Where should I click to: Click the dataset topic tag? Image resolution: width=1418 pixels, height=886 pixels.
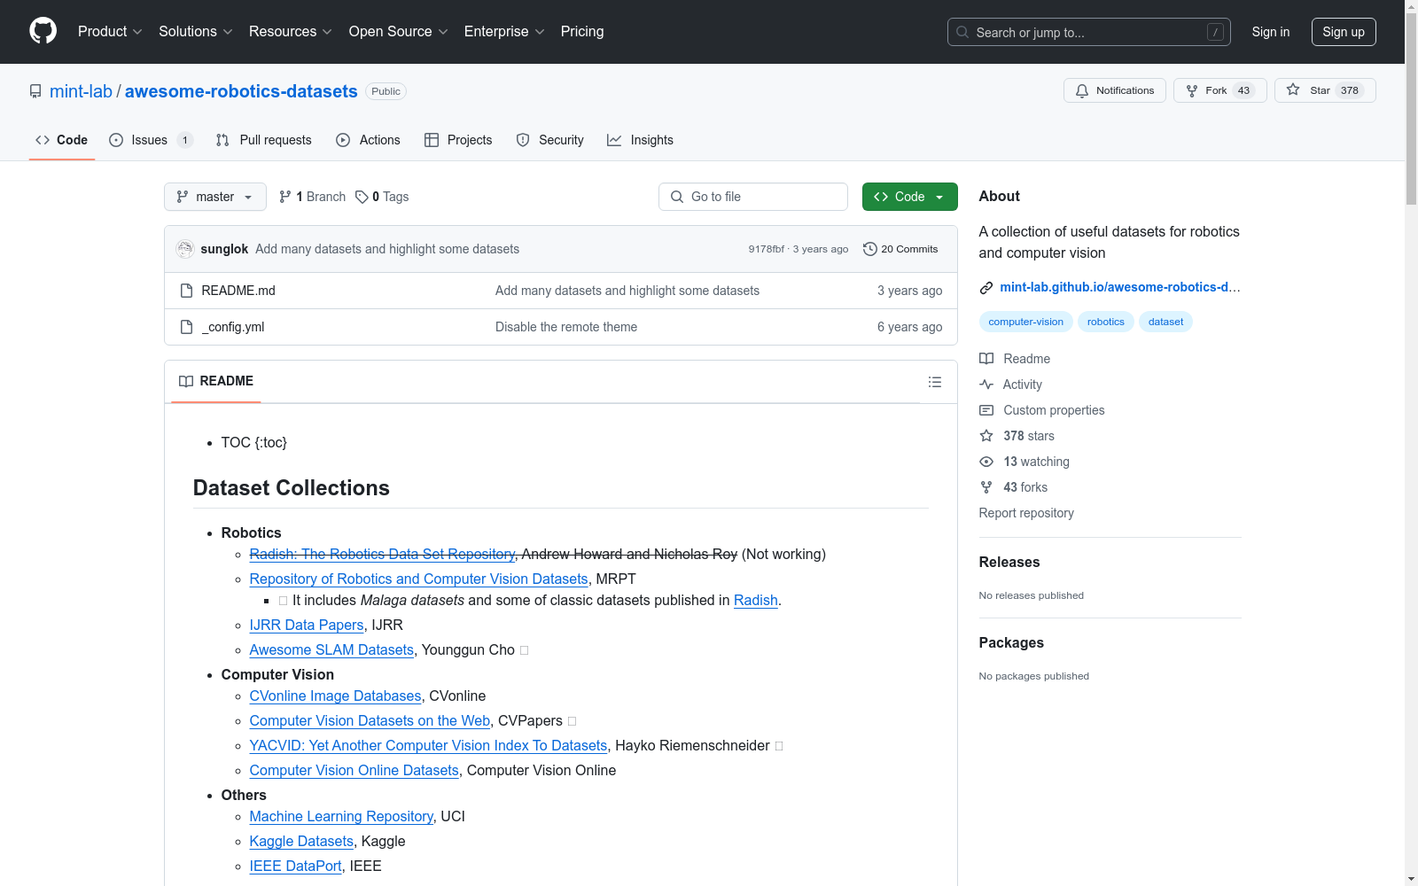(x=1165, y=322)
